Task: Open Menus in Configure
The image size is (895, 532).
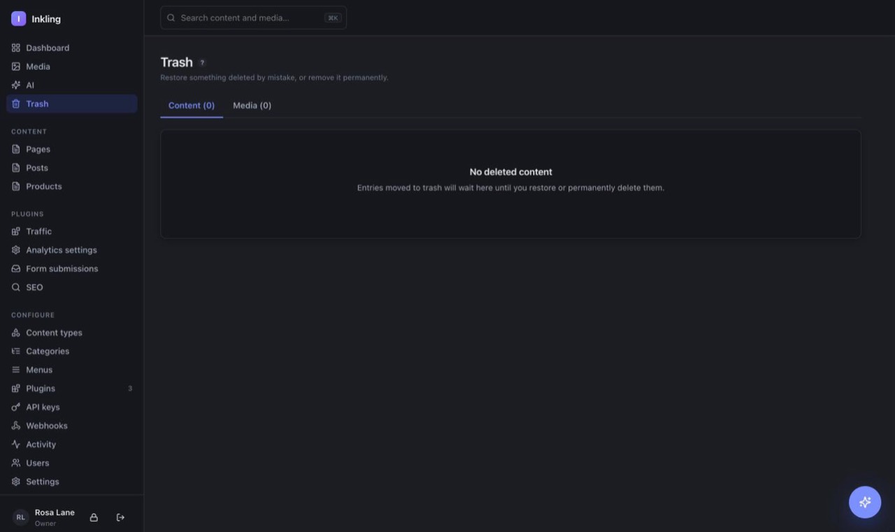Action: [72, 370]
